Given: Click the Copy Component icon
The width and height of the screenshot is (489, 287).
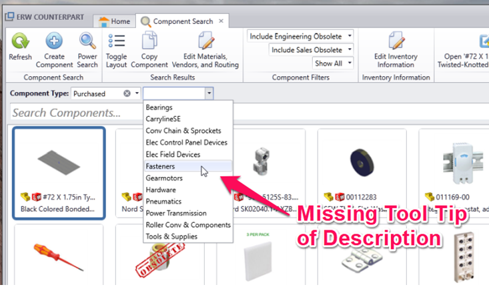Looking at the screenshot, I should (x=149, y=42).
